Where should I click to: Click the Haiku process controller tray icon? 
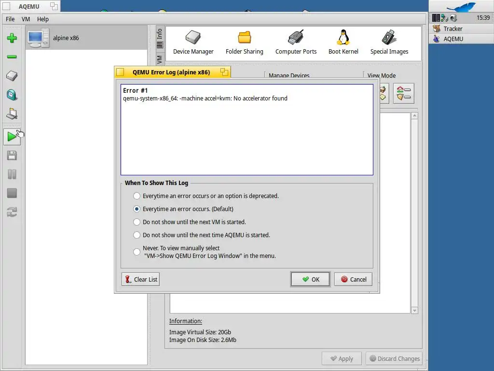coord(436,18)
